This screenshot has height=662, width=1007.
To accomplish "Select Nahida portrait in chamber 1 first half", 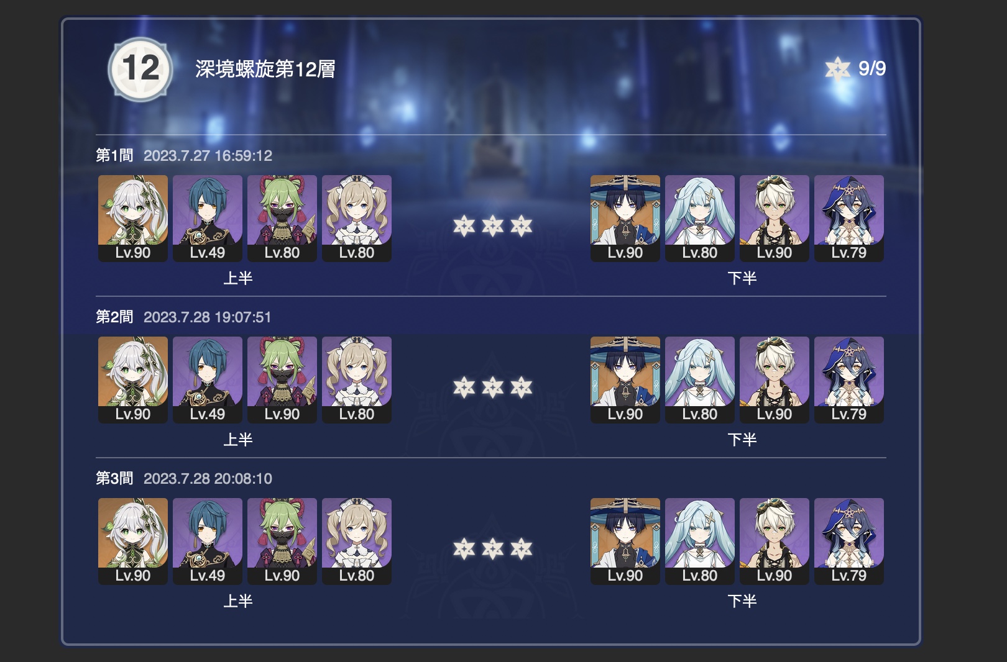I will [x=133, y=218].
